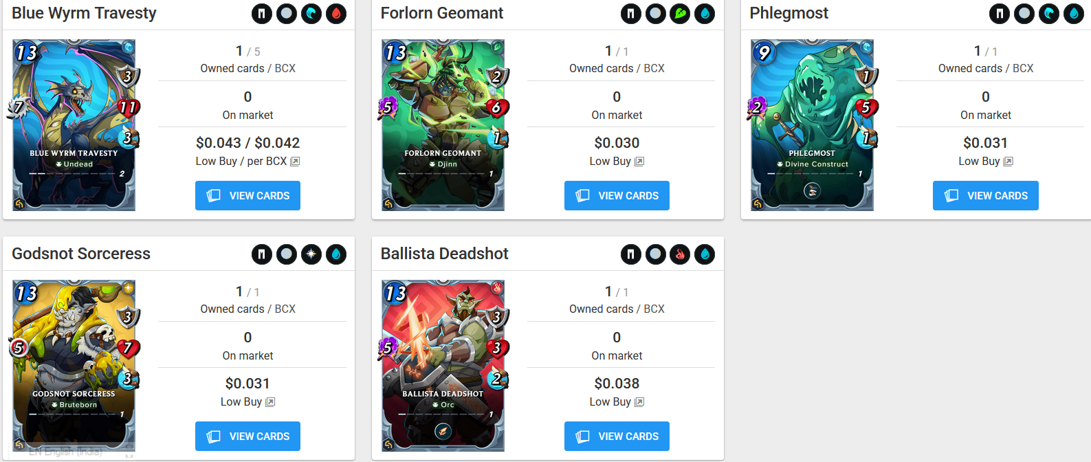
Task: Select the Ballista Deadshot card image
Action: coord(443,365)
